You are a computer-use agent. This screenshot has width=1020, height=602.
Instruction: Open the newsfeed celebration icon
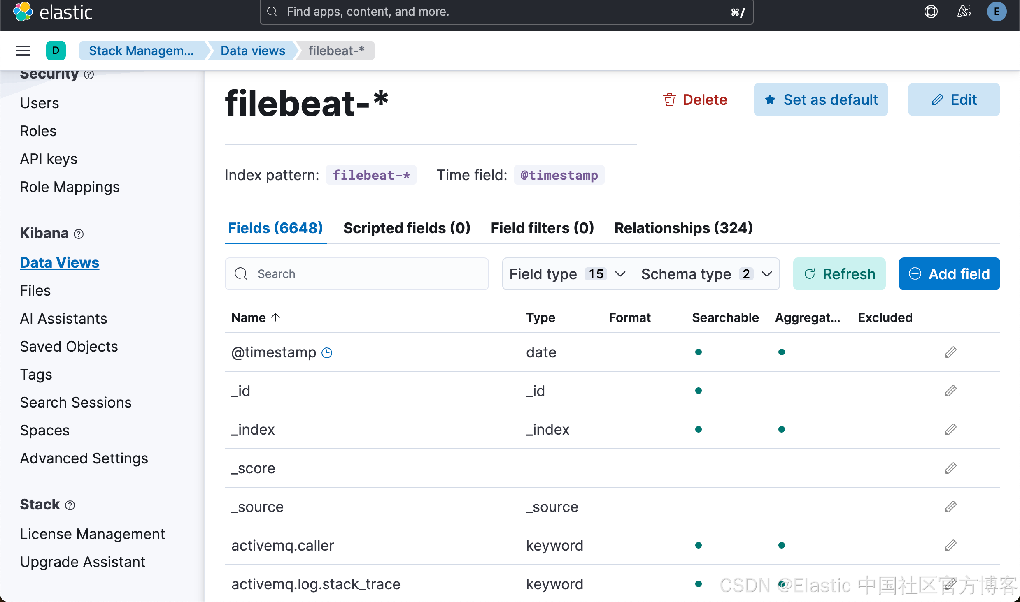[964, 12]
